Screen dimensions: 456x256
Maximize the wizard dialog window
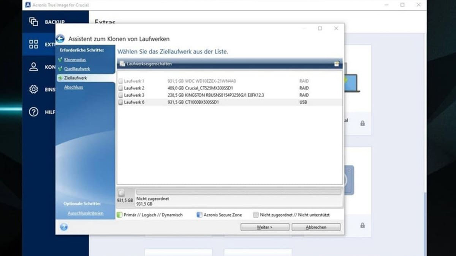point(320,28)
